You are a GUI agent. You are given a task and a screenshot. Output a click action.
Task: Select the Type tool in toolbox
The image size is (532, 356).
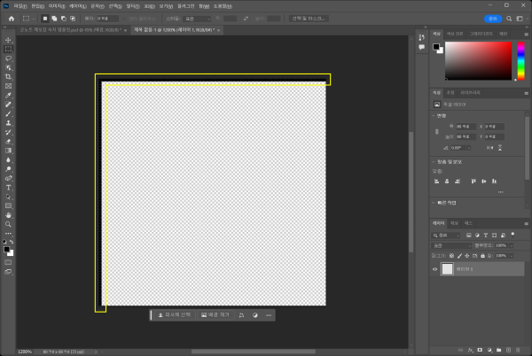tap(8, 188)
